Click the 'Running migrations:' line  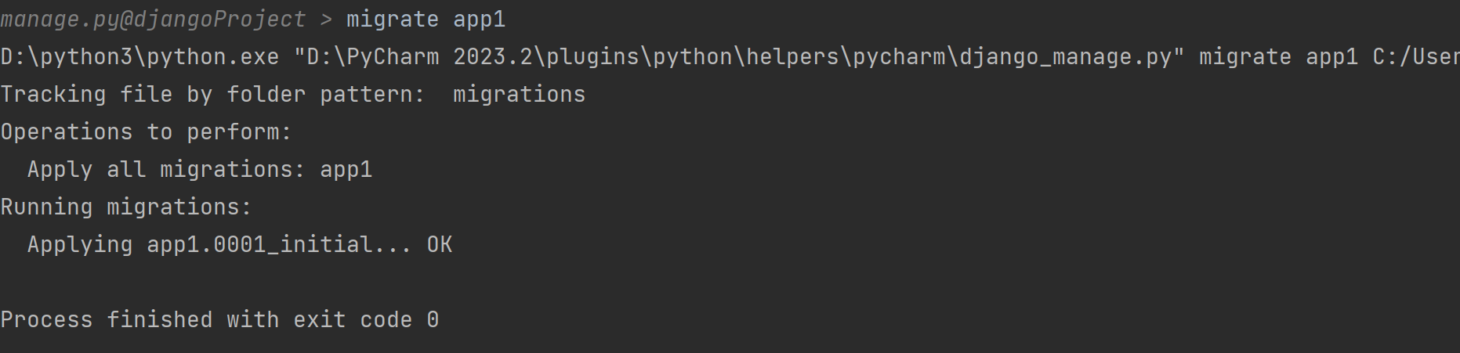tap(126, 207)
